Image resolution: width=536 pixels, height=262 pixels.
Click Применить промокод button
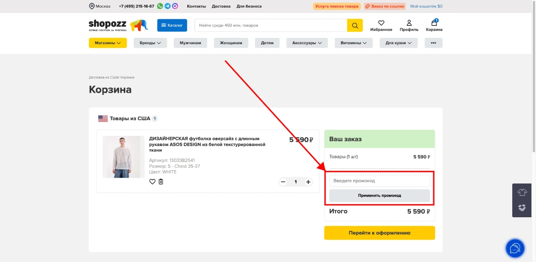[379, 195]
